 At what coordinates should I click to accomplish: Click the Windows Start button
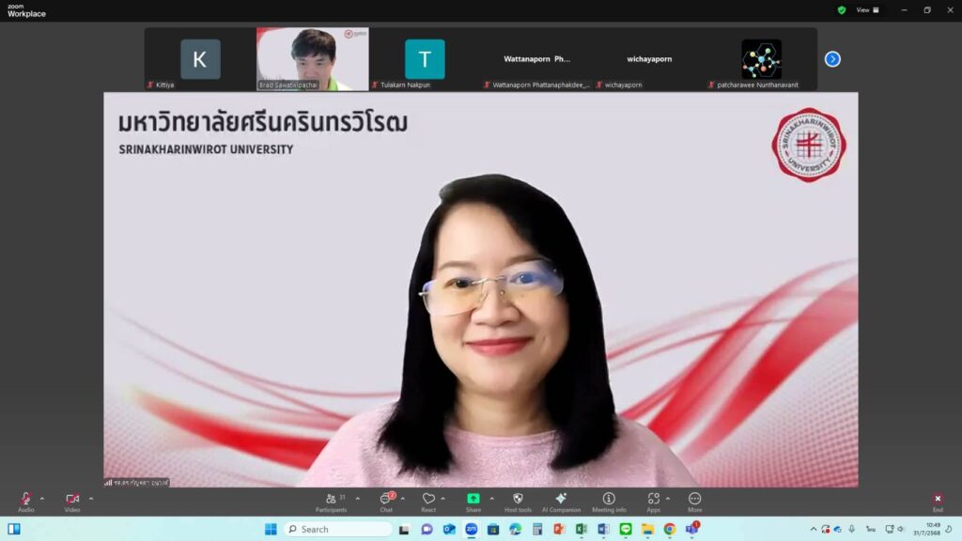pos(271,530)
